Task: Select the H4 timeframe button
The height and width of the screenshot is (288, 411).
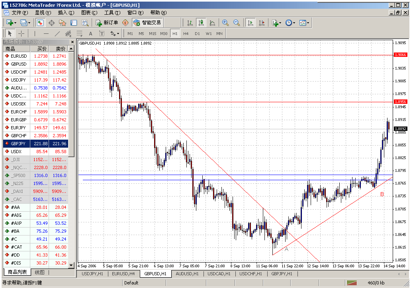Action: click(x=186, y=33)
